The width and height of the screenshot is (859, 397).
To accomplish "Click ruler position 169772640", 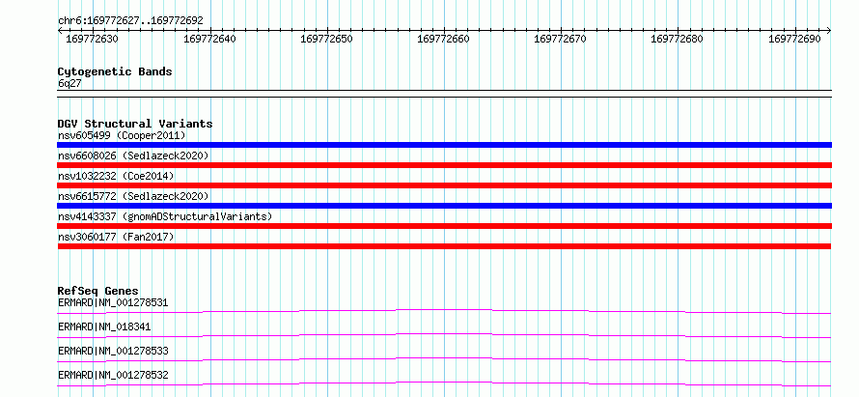I will tap(209, 39).
